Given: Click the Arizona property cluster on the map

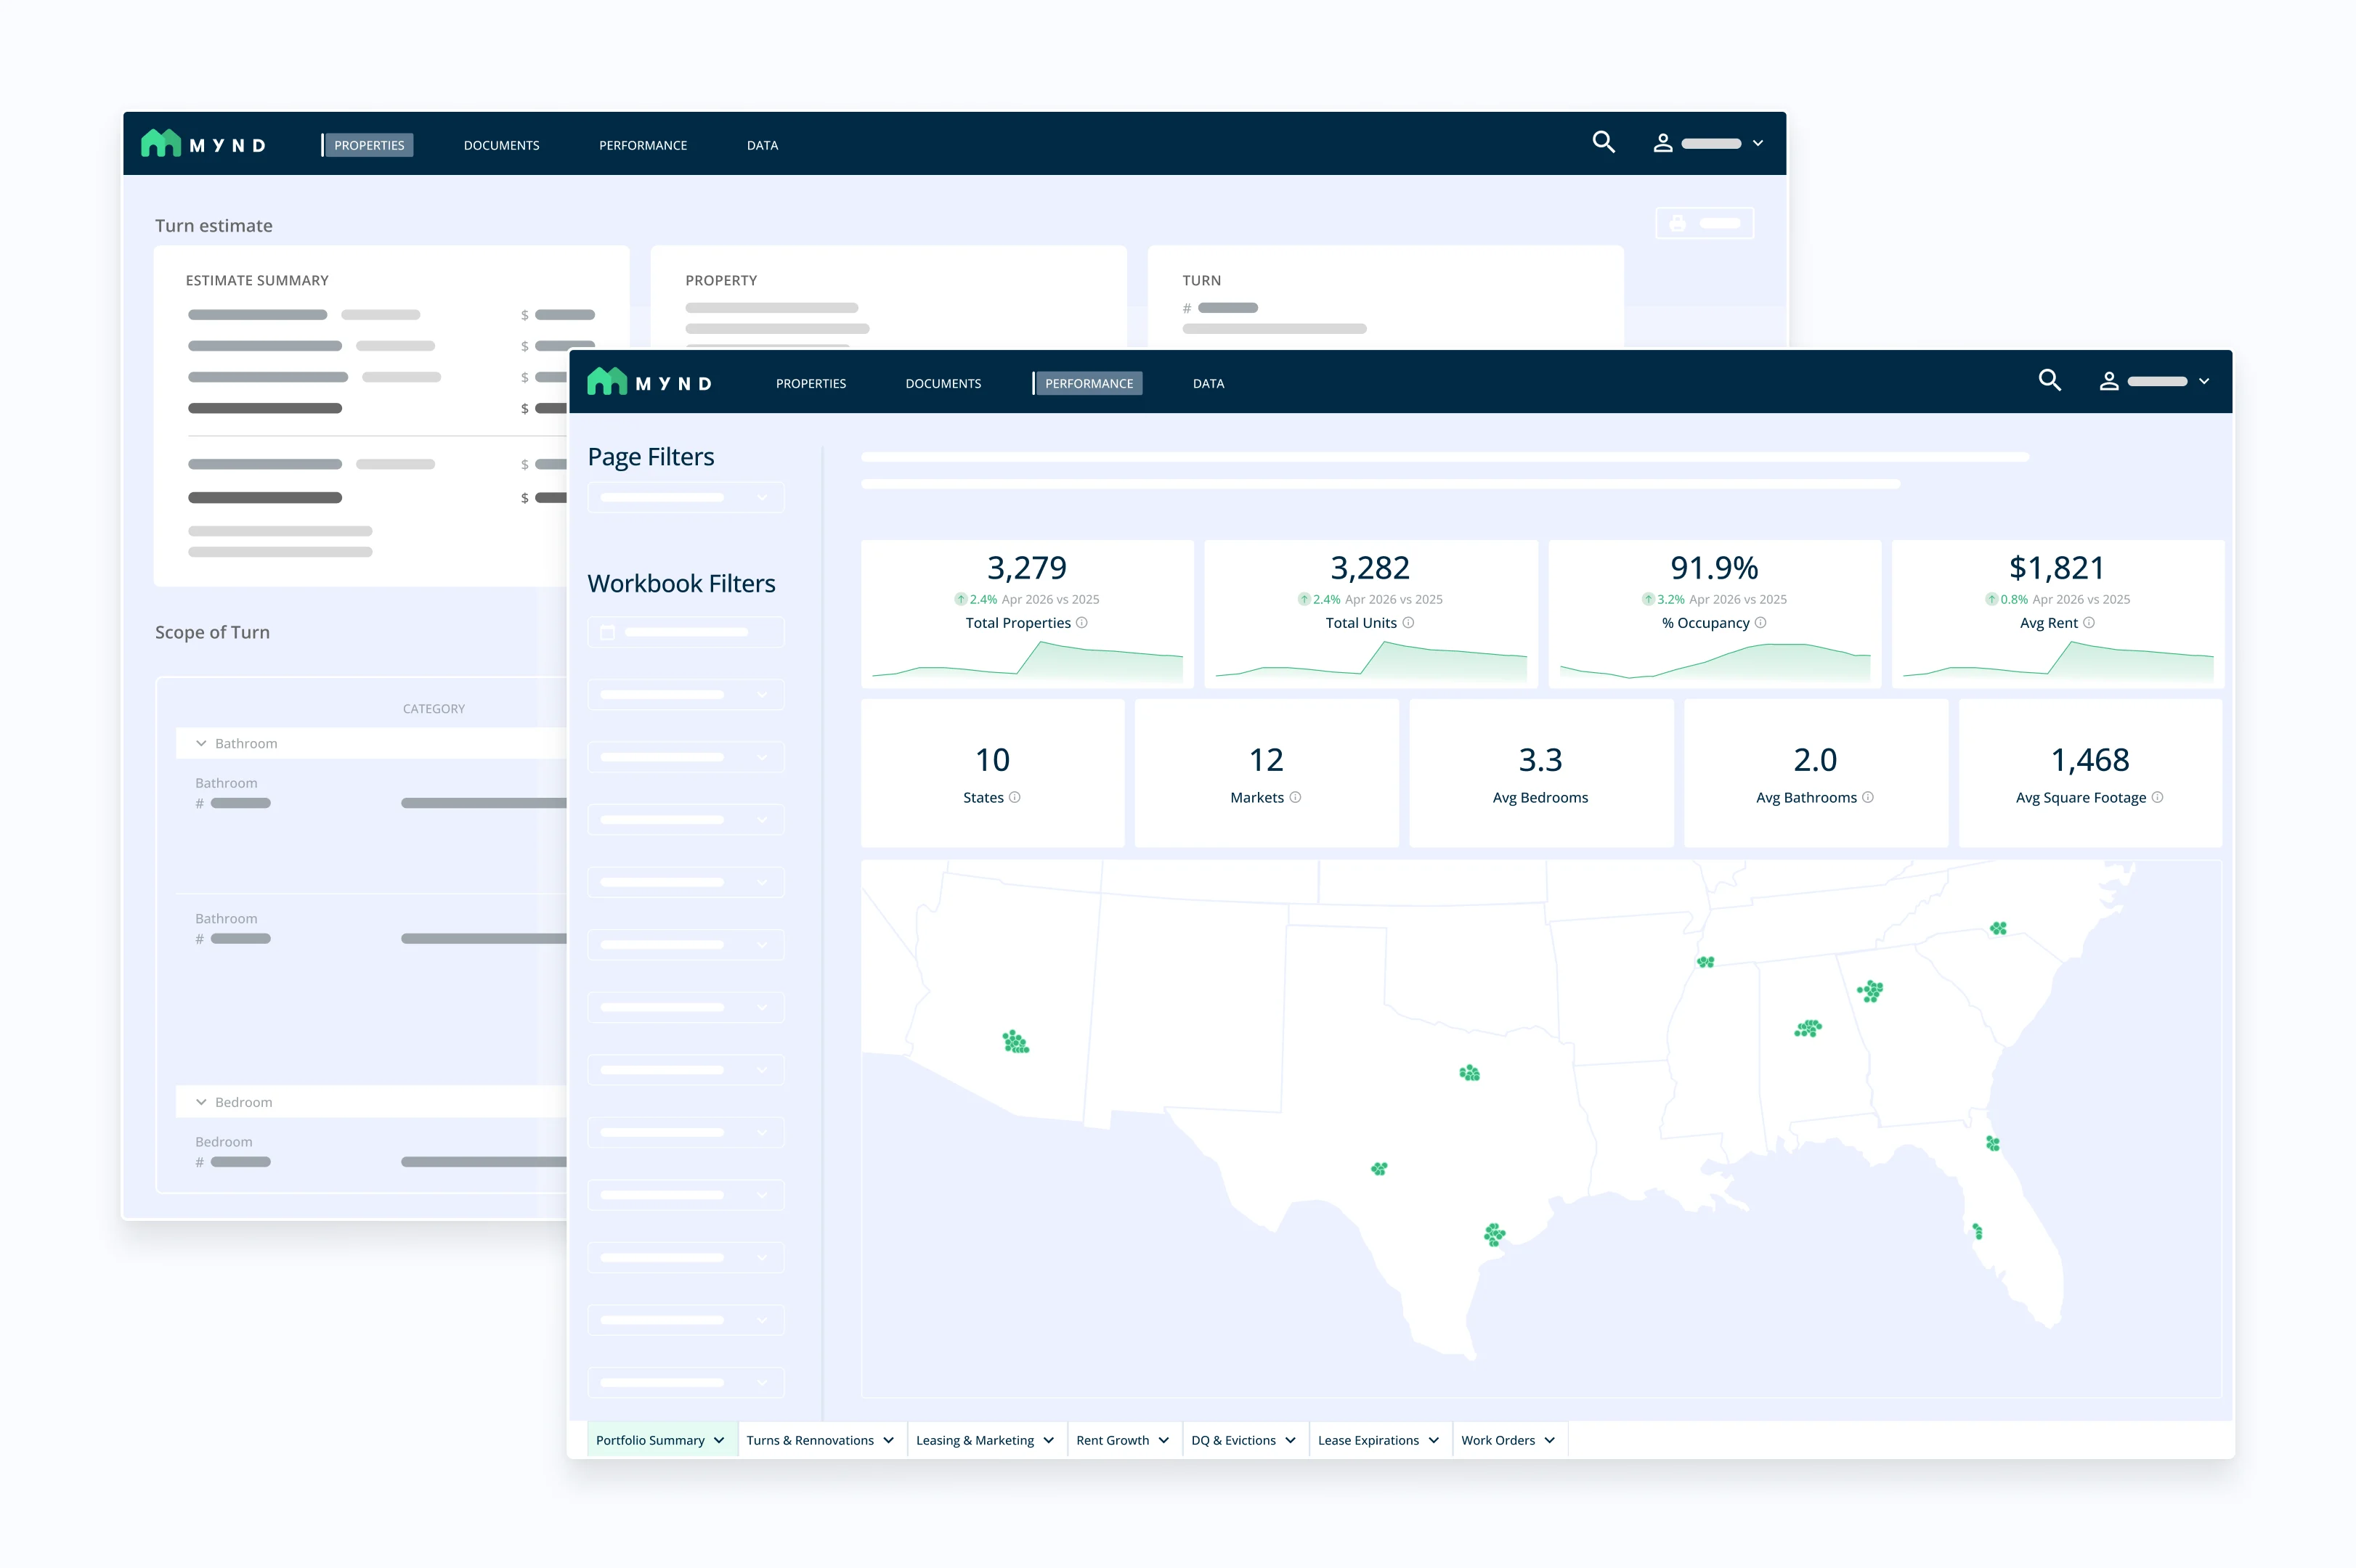Looking at the screenshot, I should coord(1015,1042).
